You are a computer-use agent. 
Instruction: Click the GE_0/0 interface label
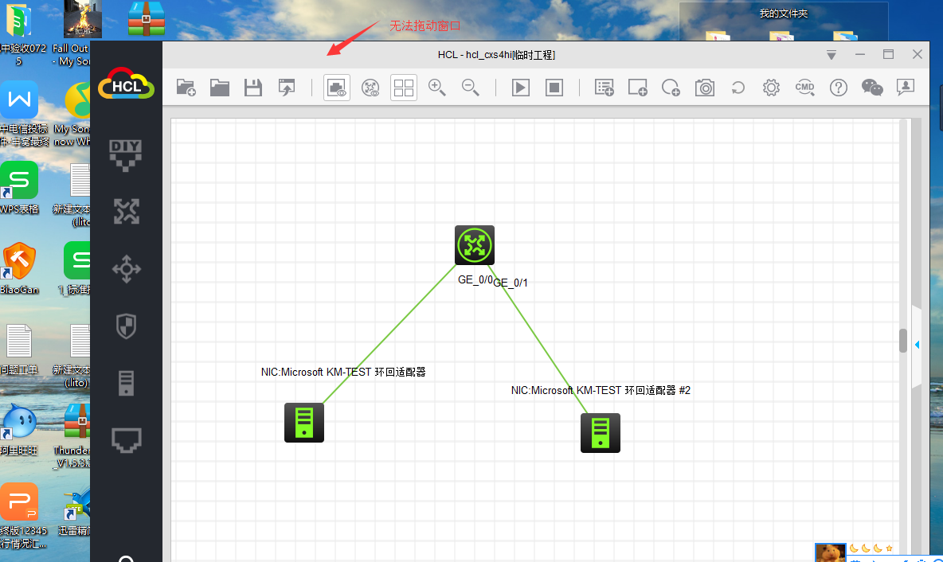click(x=475, y=279)
